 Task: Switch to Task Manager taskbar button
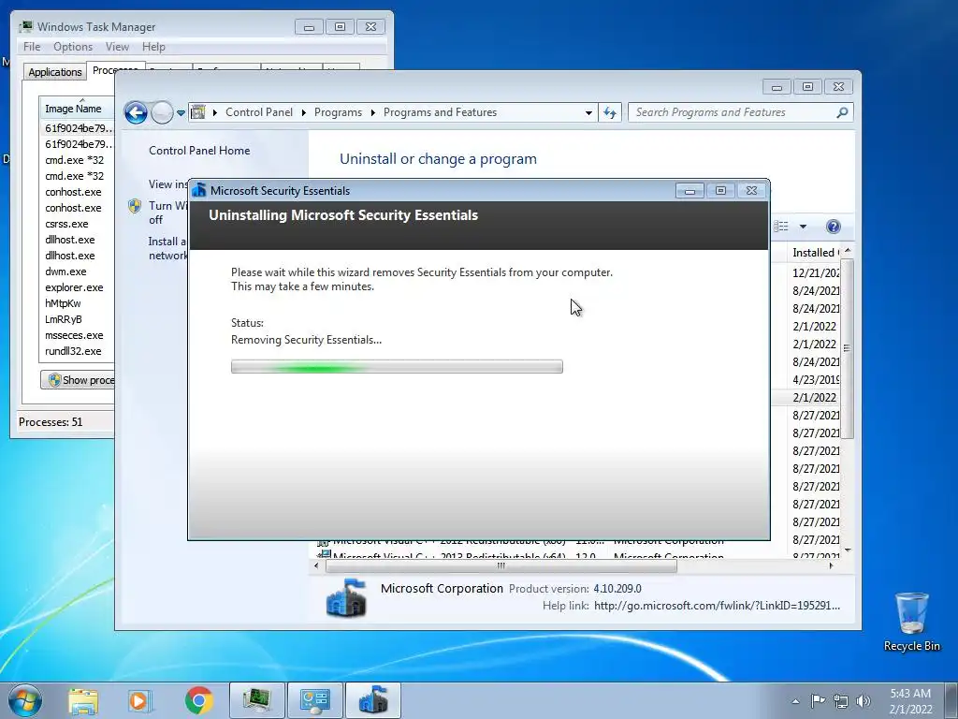[257, 700]
